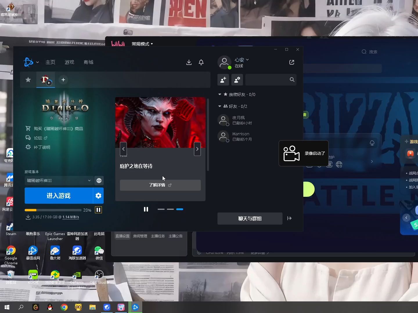
Task: Open the Windows Start menu
Action: tap(7, 307)
